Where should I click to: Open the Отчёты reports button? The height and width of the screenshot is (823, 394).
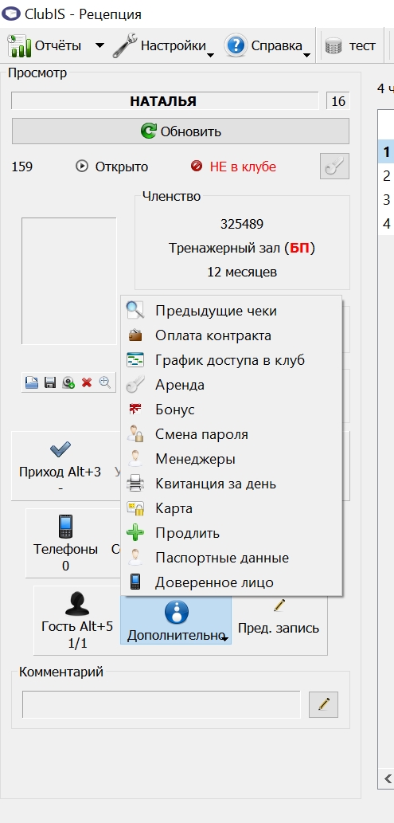[44, 46]
